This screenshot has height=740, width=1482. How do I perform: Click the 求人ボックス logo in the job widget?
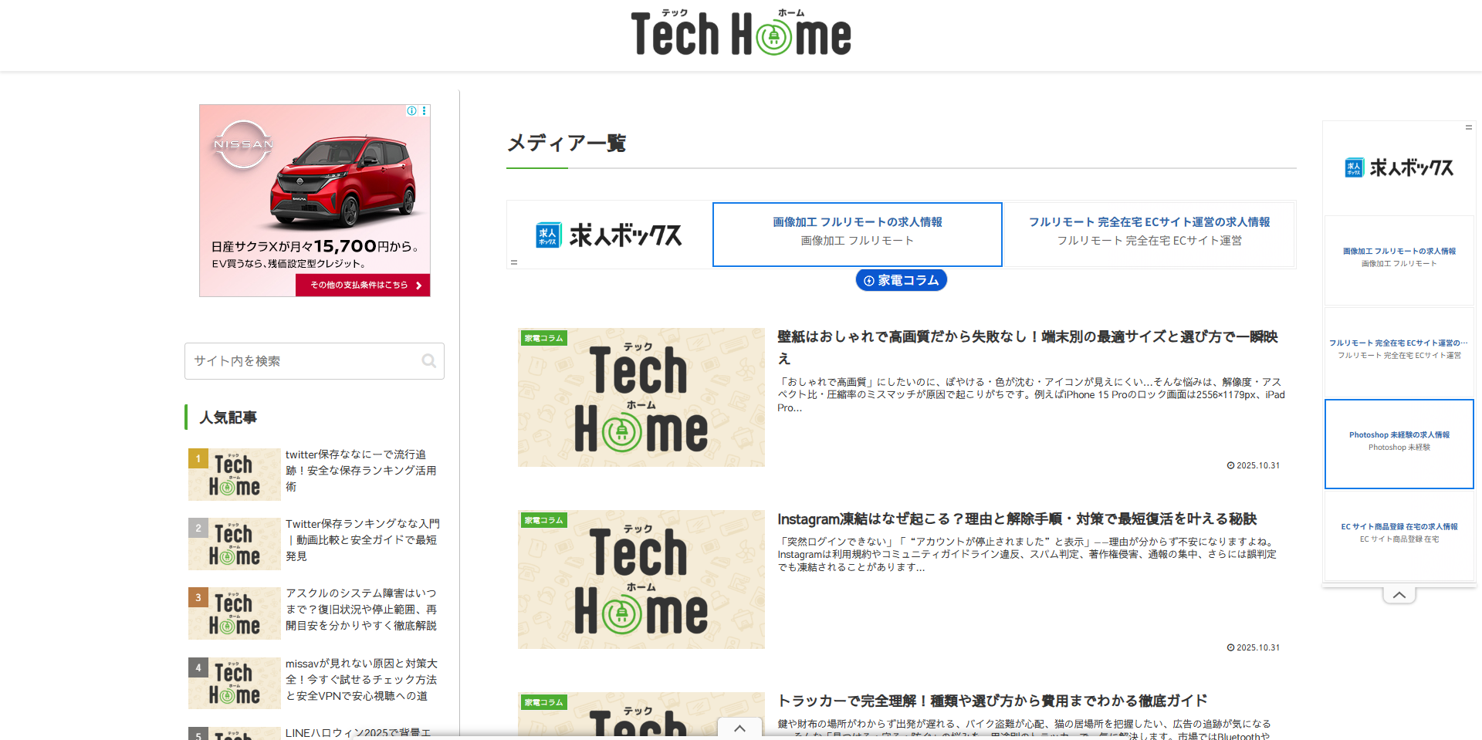click(x=608, y=234)
